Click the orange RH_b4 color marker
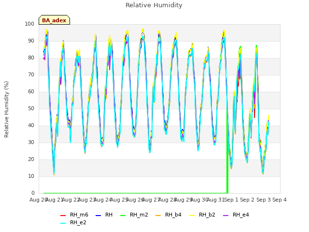The width and height of the screenshot is (309, 232). coord(158,216)
